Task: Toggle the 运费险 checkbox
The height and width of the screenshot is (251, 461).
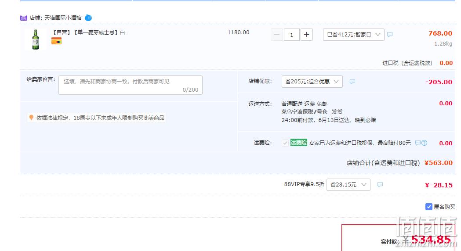Action: point(285,143)
